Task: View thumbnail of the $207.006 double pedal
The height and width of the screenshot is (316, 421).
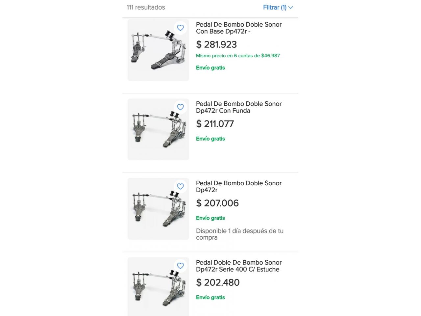Action: 158,209
